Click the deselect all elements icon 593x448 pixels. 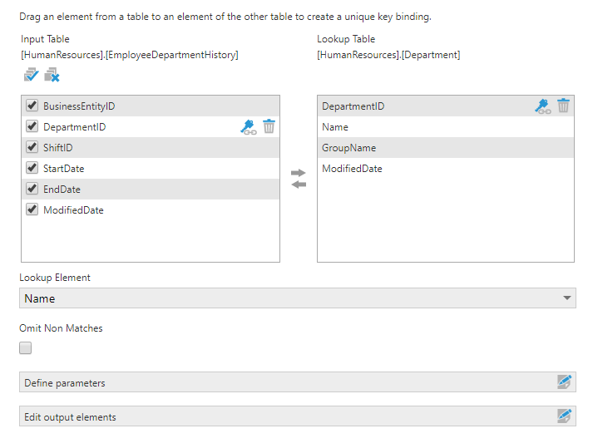click(52, 76)
